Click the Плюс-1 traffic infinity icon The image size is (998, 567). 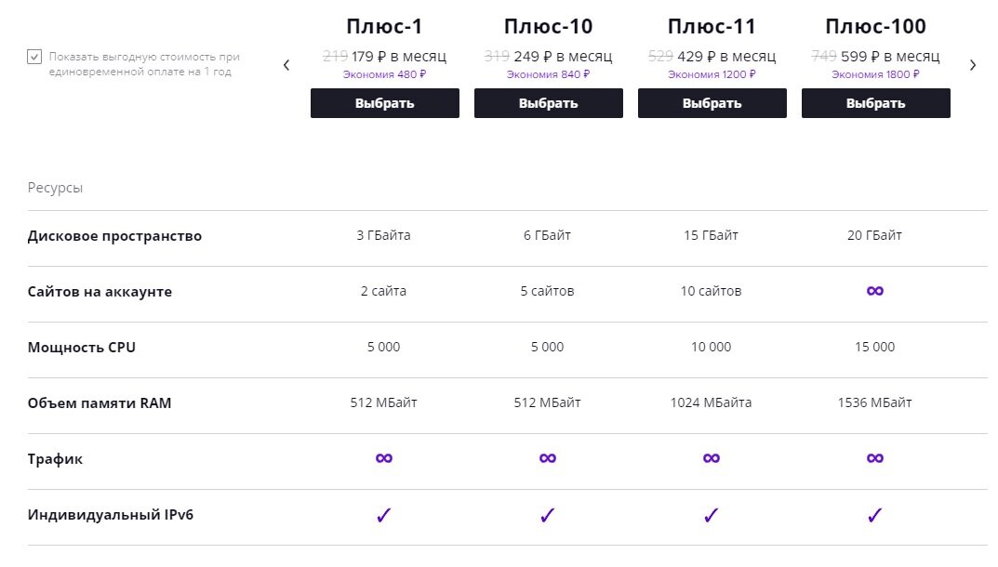pos(383,458)
